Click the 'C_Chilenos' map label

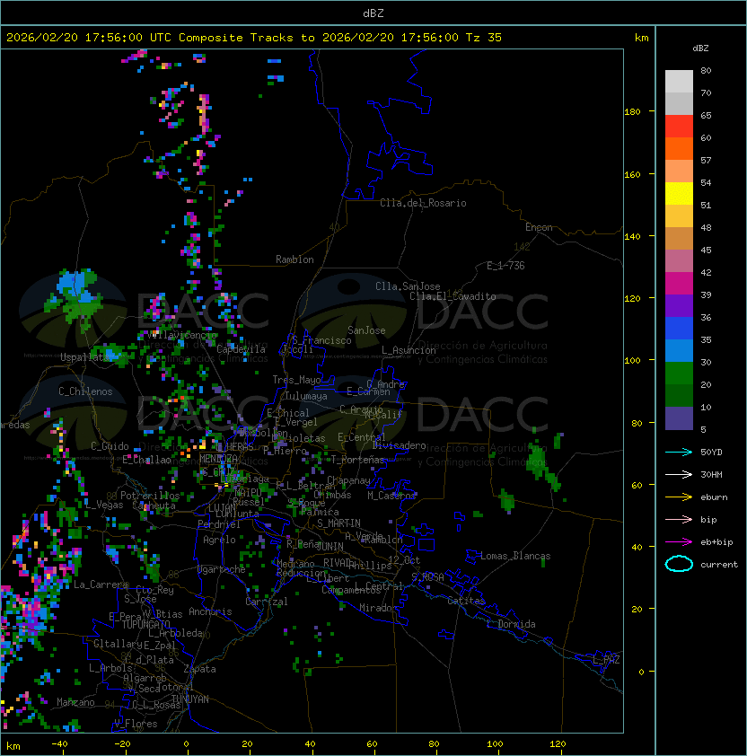[85, 391]
